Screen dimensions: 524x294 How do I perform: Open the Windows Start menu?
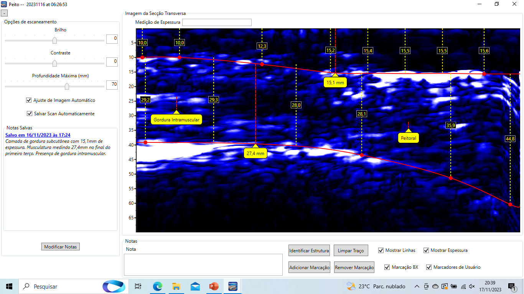pos(9,286)
